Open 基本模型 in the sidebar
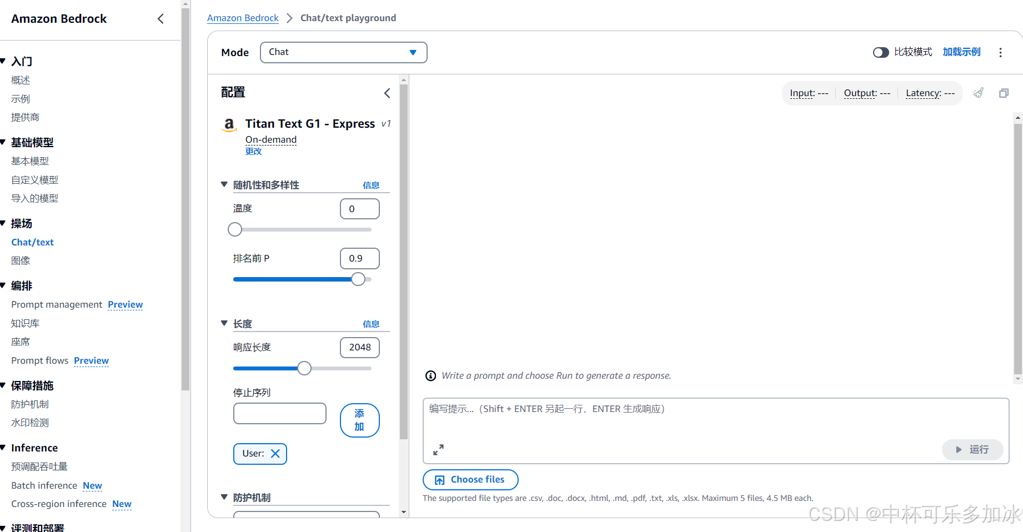 click(30, 161)
